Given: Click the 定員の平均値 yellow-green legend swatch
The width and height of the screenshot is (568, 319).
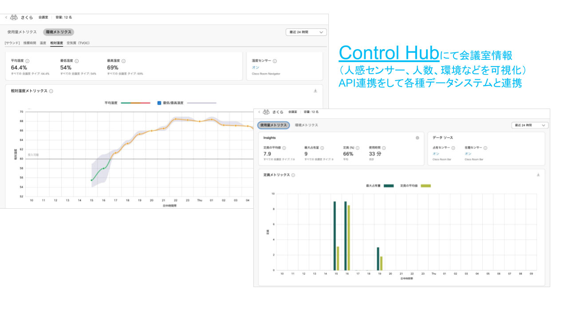Looking at the screenshot, I should click(426, 186).
